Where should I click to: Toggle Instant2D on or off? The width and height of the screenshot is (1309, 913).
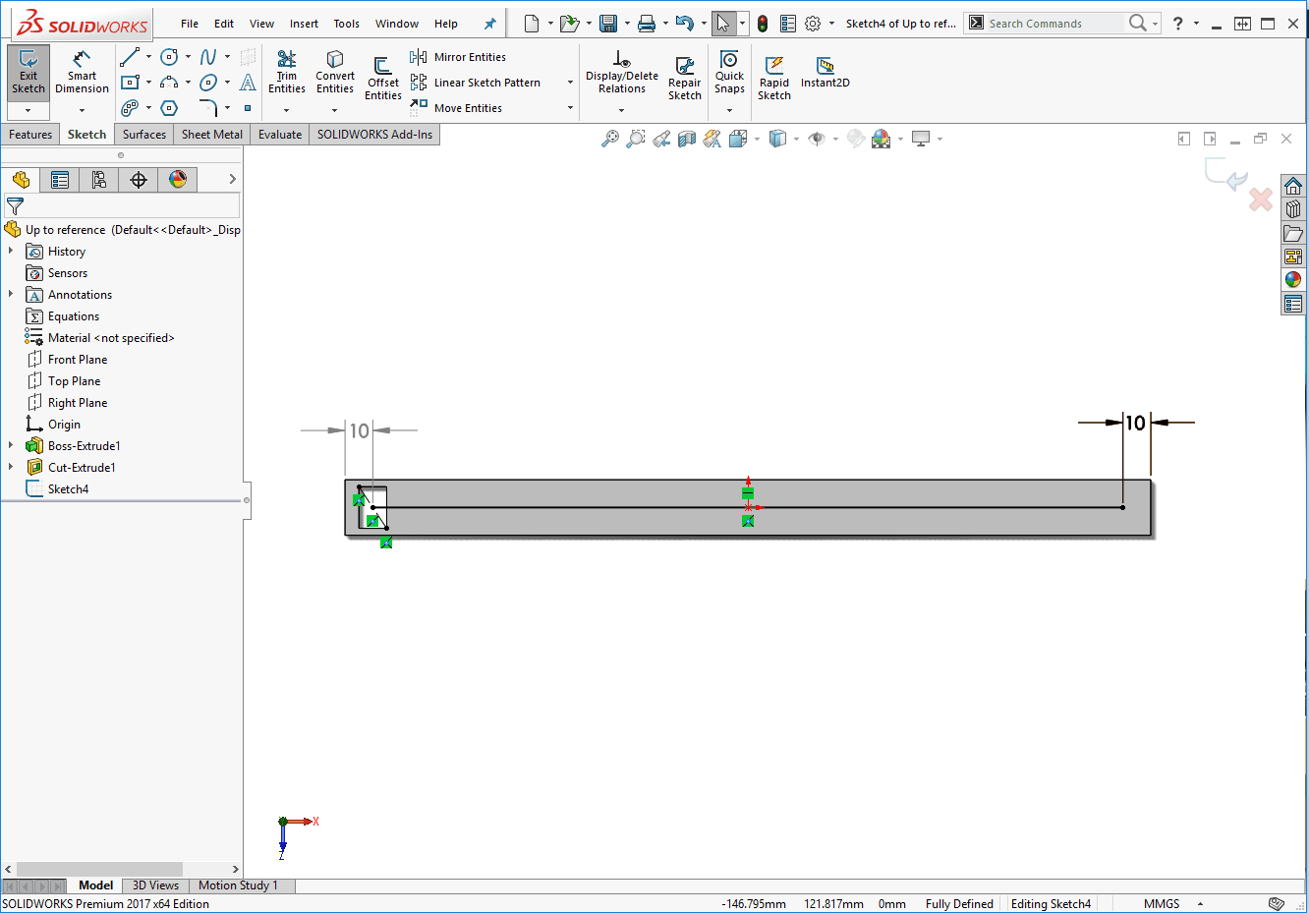click(x=825, y=72)
